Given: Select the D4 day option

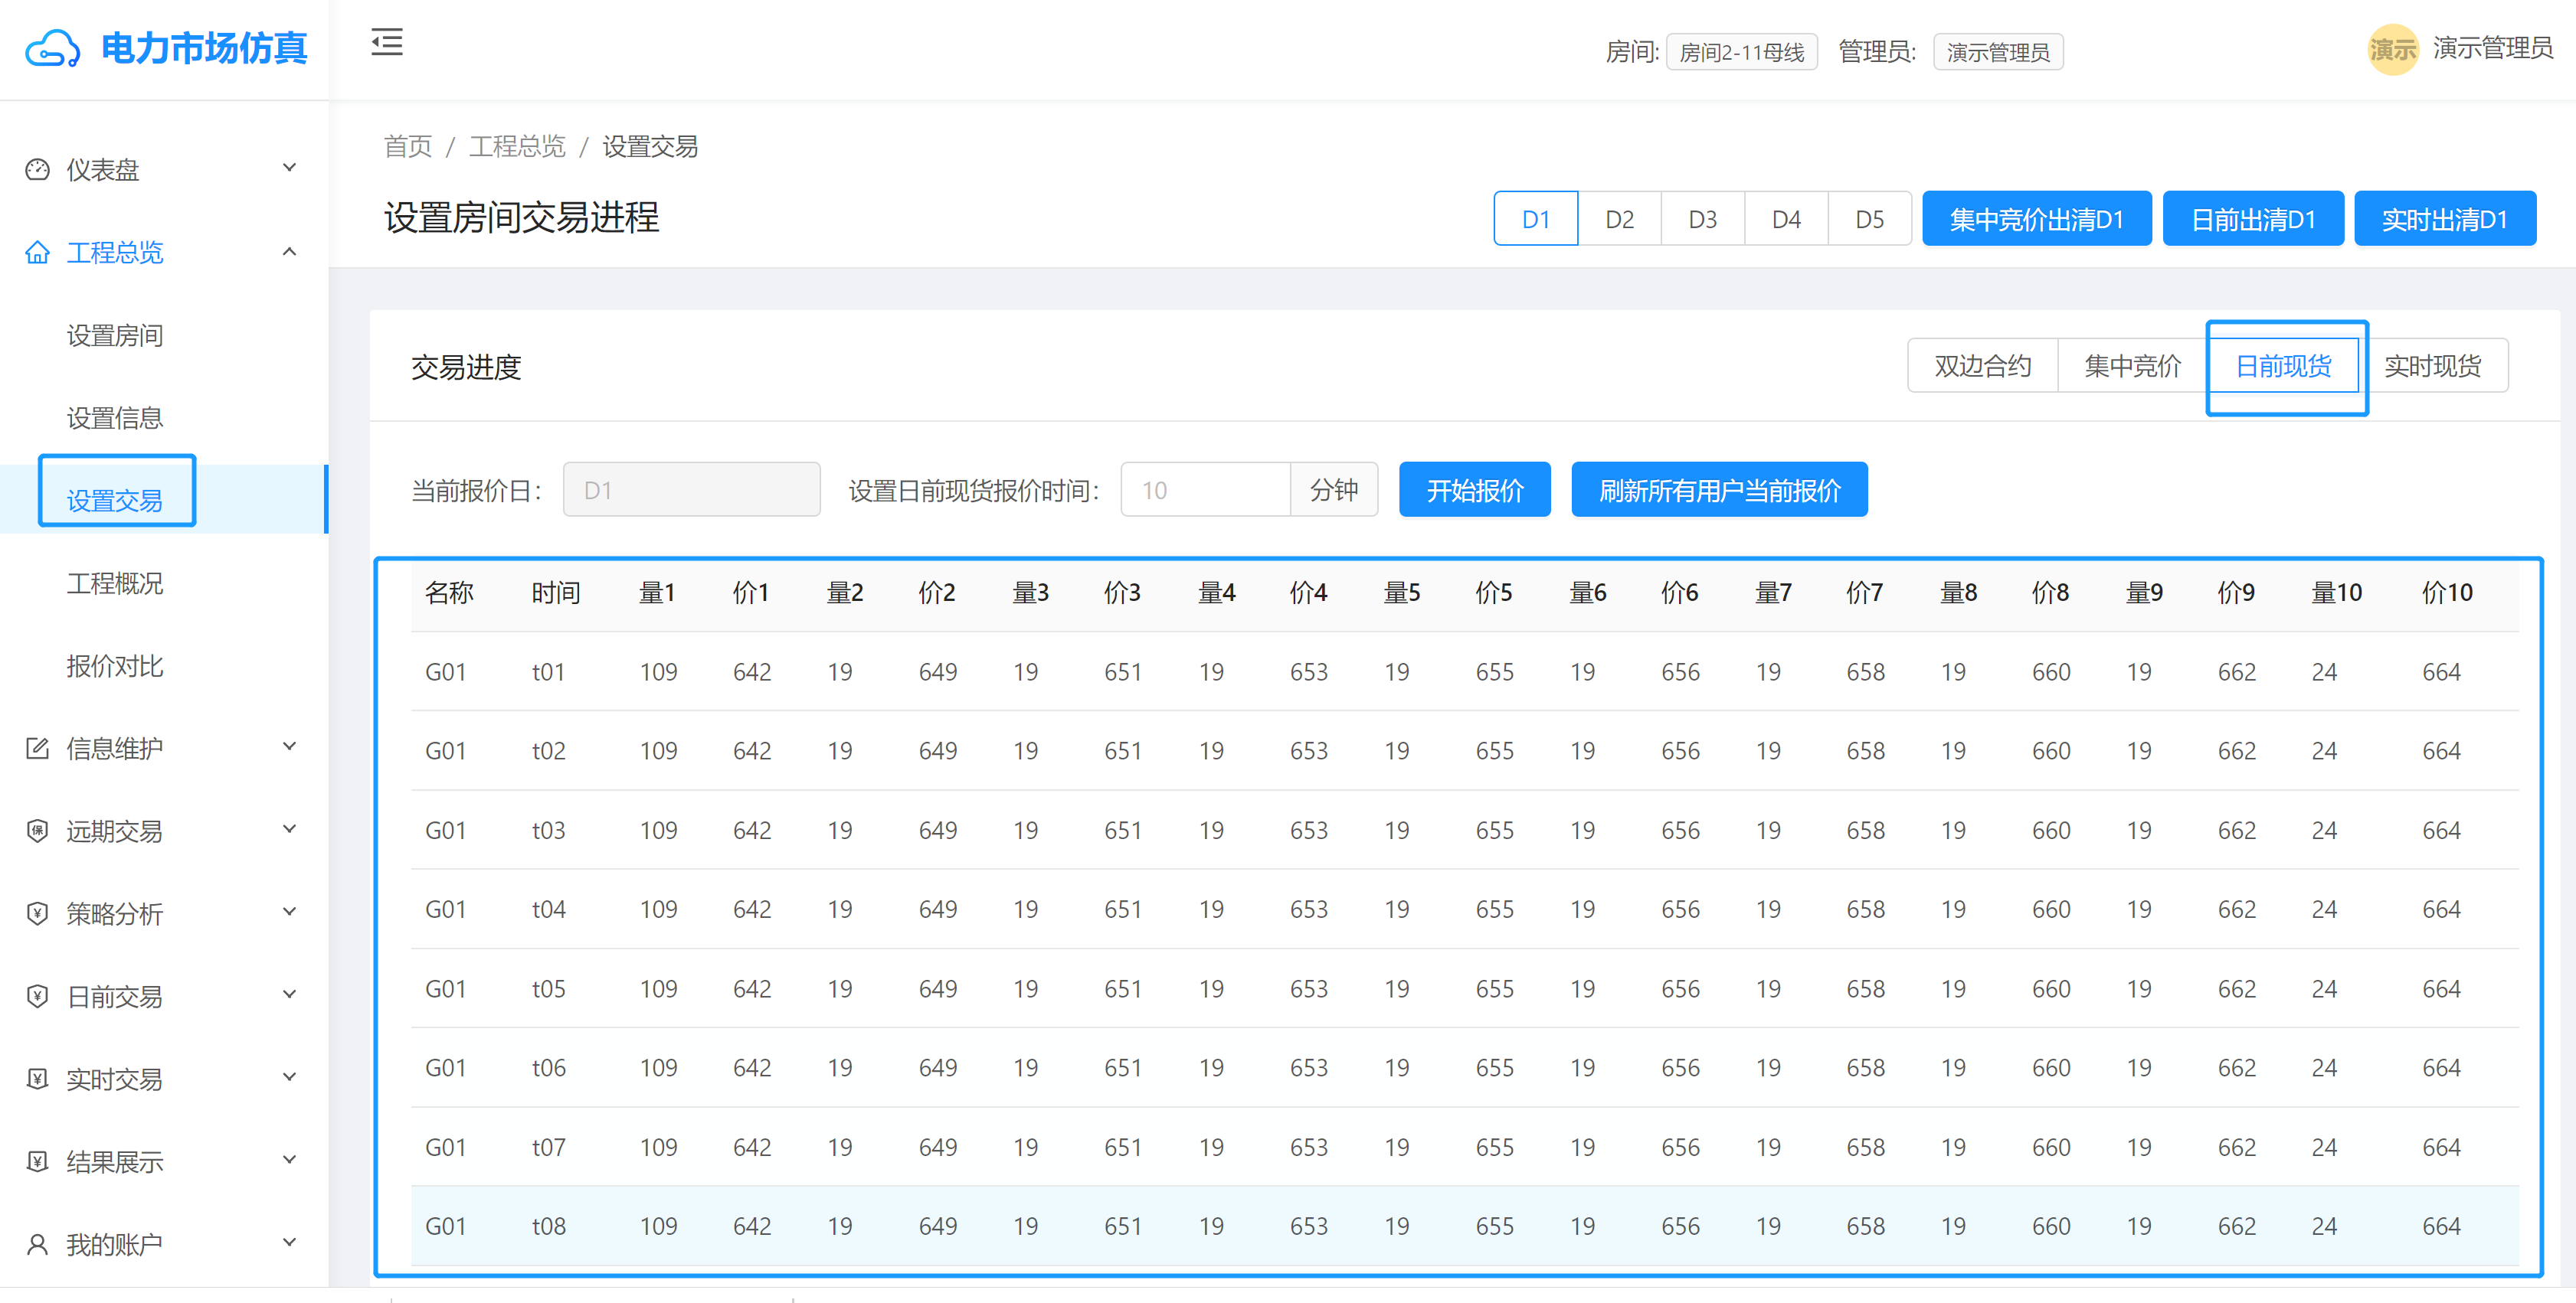Looking at the screenshot, I should 1787,219.
